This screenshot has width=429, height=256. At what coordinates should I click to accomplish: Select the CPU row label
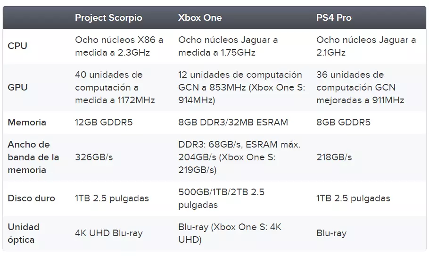pos(17,46)
